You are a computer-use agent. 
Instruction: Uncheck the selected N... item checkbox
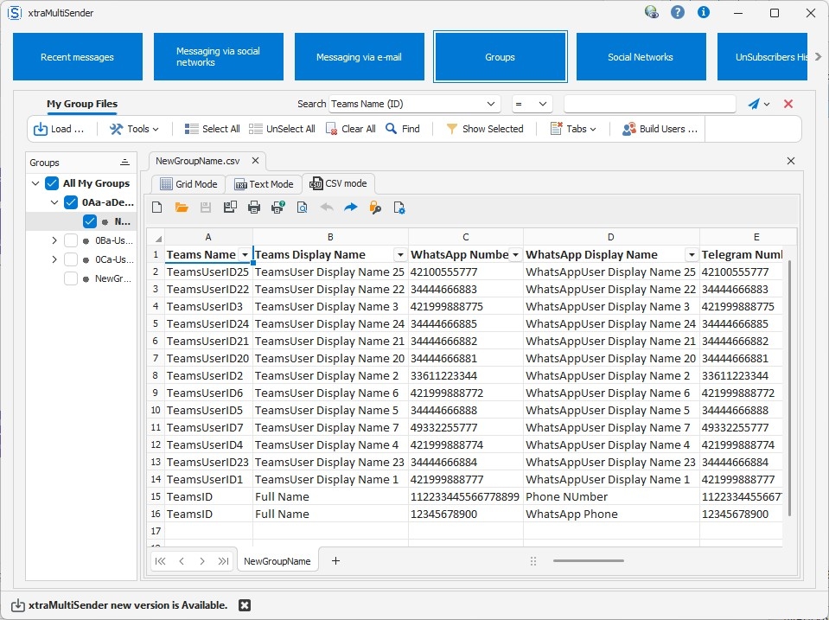click(x=90, y=221)
